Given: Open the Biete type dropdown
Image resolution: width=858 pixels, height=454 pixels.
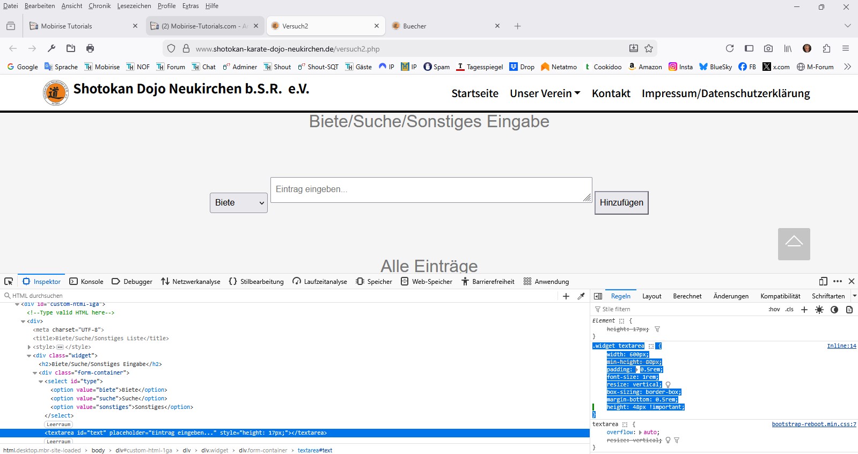Looking at the screenshot, I should [x=239, y=203].
